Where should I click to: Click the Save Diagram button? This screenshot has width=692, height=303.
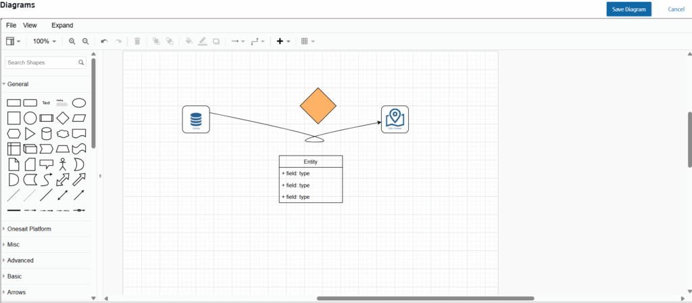click(628, 9)
